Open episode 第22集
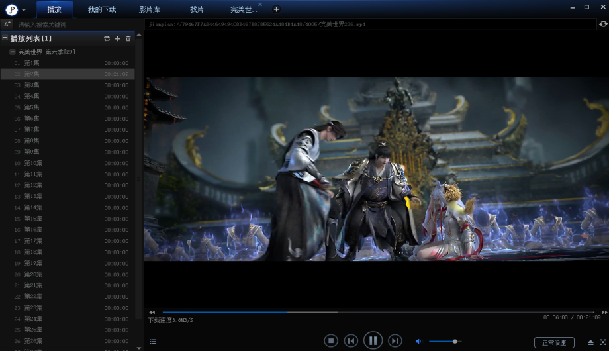The width and height of the screenshot is (609, 351). (68, 297)
